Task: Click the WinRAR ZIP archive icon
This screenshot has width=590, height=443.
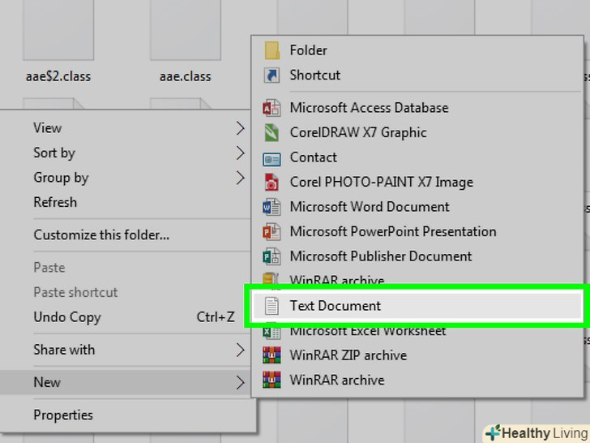Action: point(271,355)
